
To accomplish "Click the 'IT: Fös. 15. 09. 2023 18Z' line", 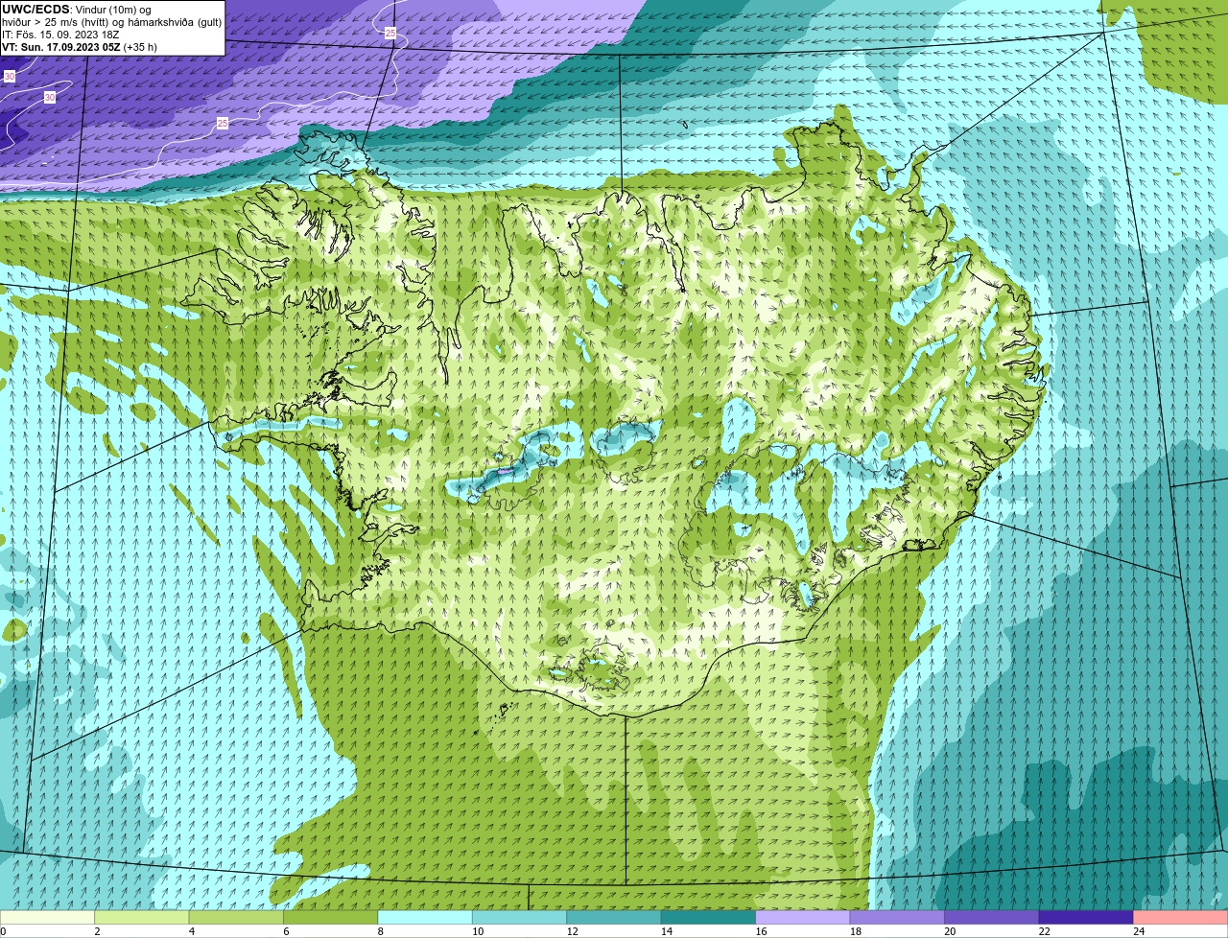I will 60,35.
